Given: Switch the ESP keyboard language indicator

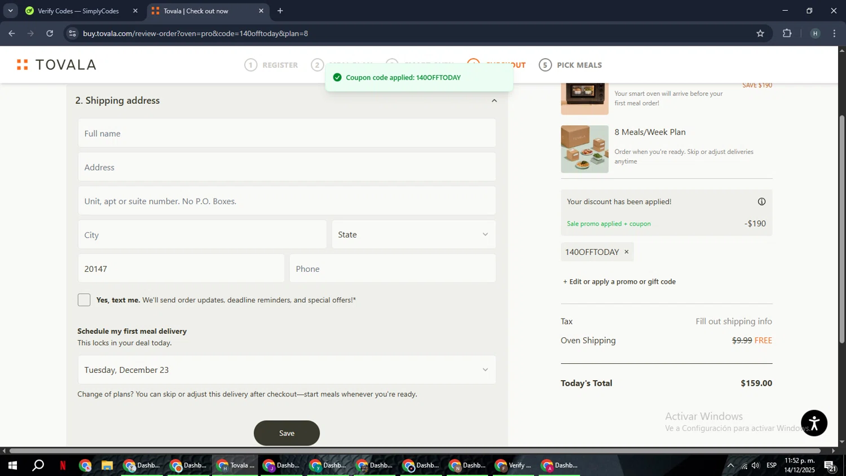Looking at the screenshot, I should coord(772,466).
